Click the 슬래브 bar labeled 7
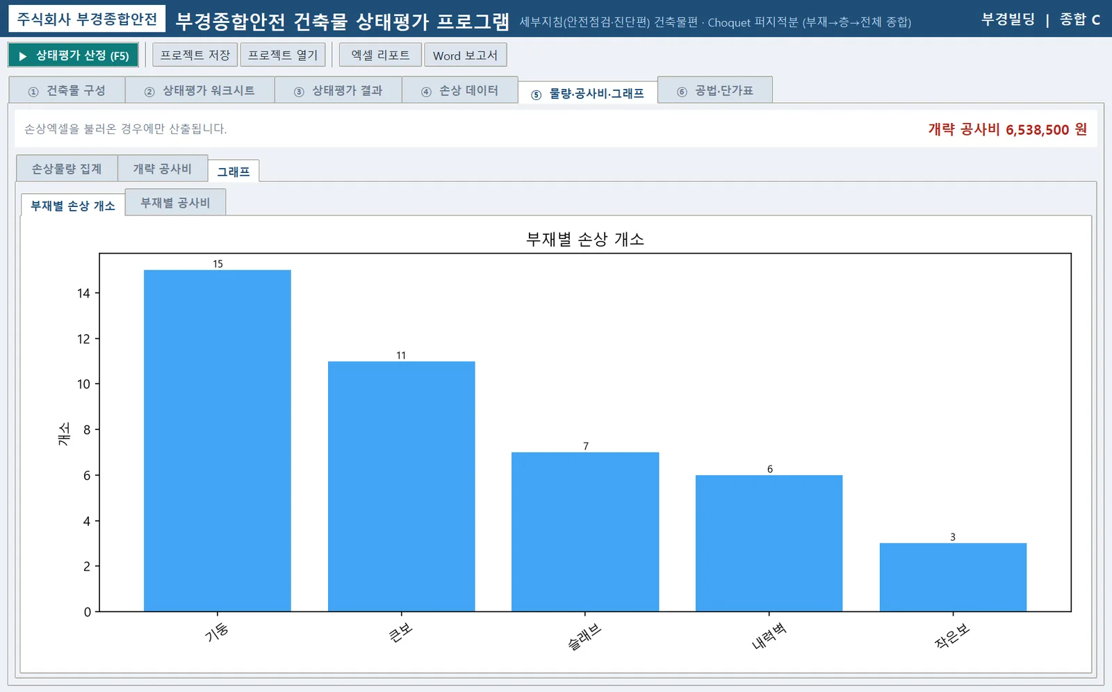This screenshot has width=1112, height=692. (x=585, y=532)
